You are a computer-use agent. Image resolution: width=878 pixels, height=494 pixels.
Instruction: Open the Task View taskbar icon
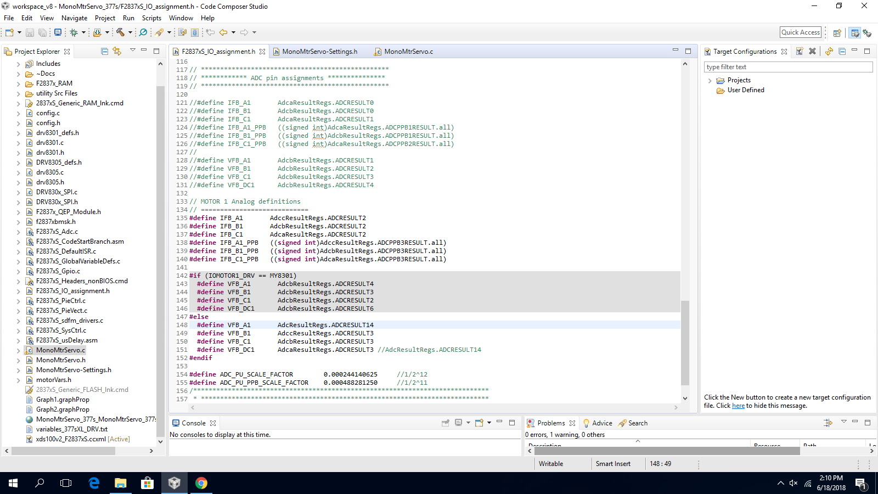coord(66,483)
